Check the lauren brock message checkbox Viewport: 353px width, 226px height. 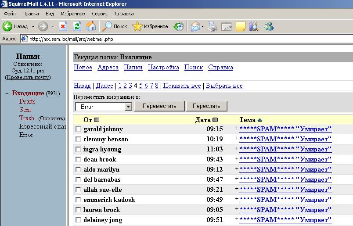click(x=78, y=210)
